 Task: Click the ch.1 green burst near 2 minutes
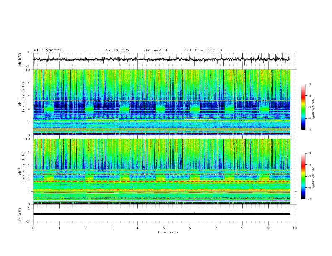(x=89, y=109)
